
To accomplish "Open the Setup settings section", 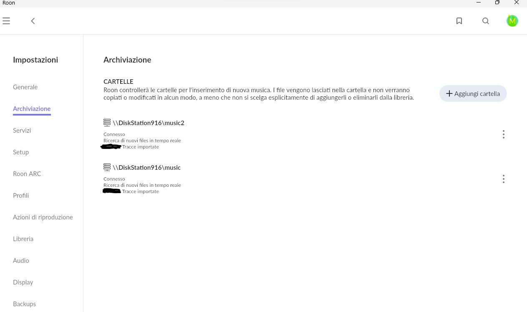I will point(21,152).
